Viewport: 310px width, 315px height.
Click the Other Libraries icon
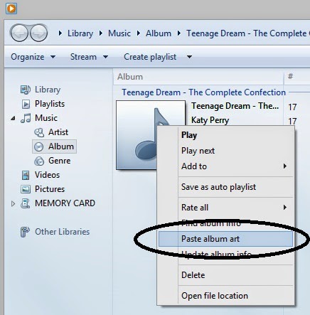pos(25,232)
